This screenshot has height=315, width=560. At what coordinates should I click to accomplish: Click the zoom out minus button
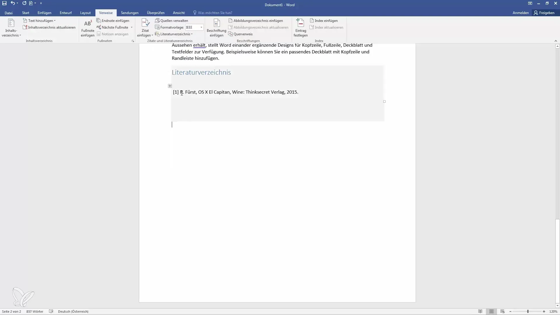510,311
